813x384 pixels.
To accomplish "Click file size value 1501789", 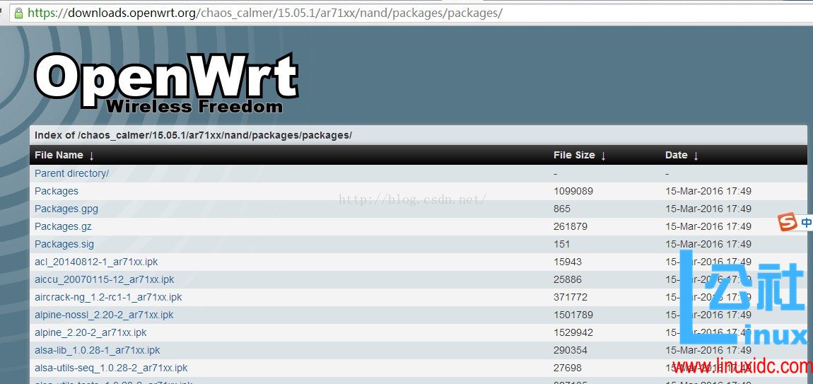I will click(x=573, y=315).
